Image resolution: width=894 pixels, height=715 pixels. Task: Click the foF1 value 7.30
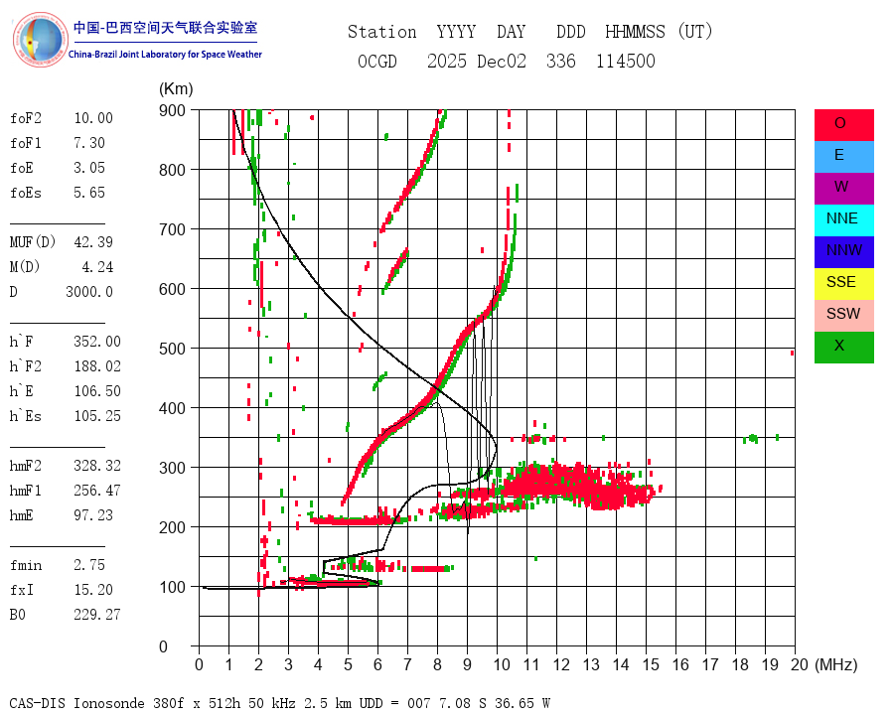(89, 143)
